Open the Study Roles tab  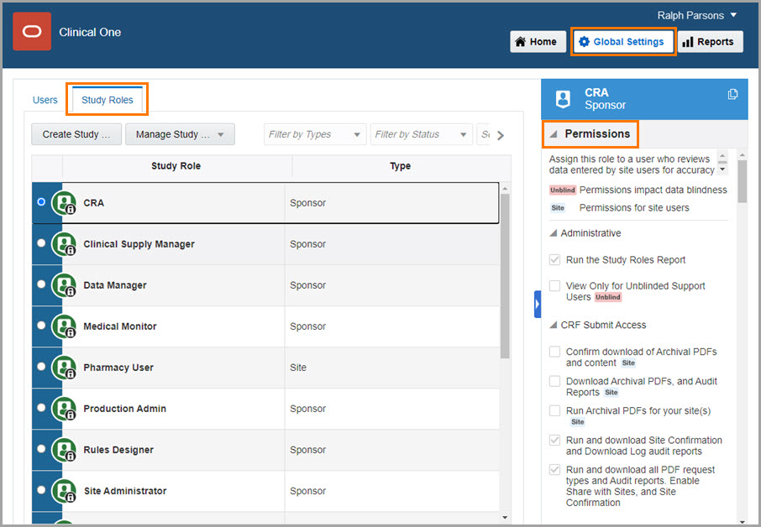pyautogui.click(x=108, y=100)
